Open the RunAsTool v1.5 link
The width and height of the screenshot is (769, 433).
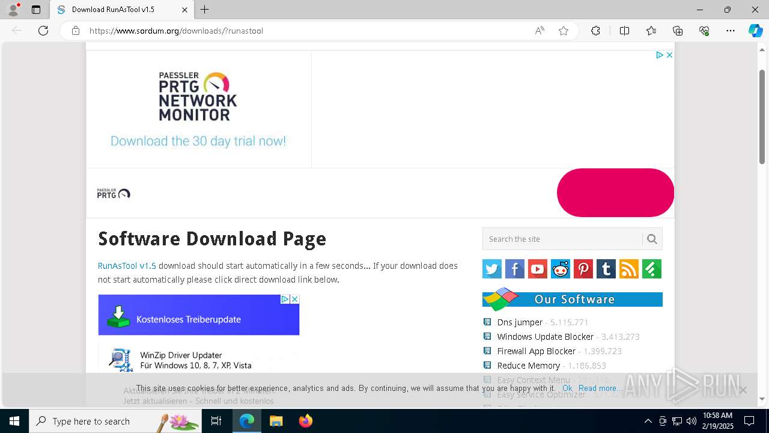pyautogui.click(x=127, y=266)
